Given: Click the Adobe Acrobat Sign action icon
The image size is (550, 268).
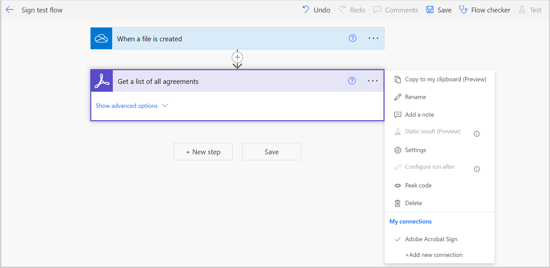Looking at the screenshot, I should pos(102,81).
